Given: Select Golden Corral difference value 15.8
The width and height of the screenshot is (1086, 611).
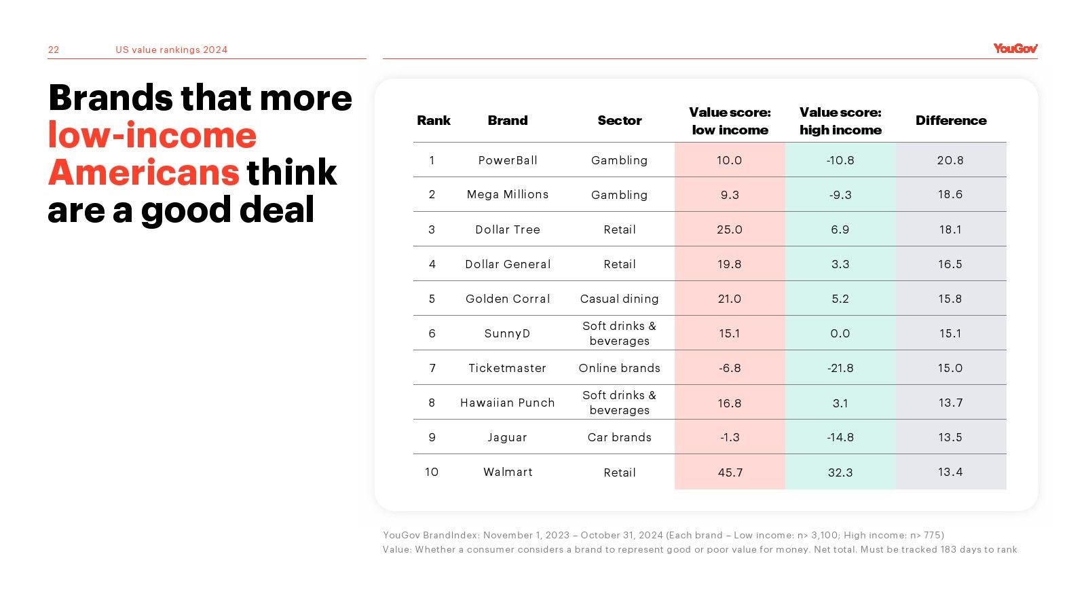Looking at the screenshot, I should tap(950, 299).
